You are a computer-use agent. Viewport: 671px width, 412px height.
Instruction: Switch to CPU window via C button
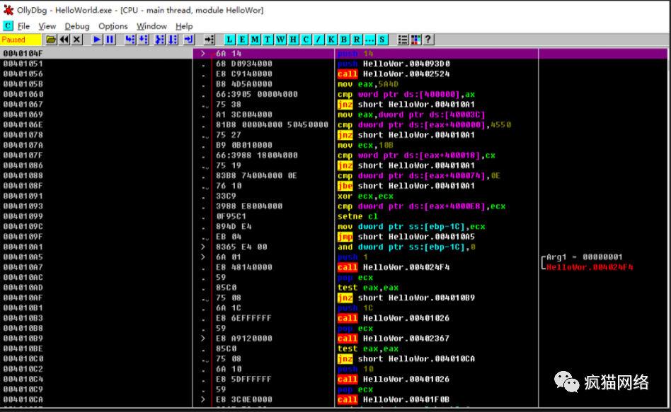pyautogui.click(x=306, y=40)
